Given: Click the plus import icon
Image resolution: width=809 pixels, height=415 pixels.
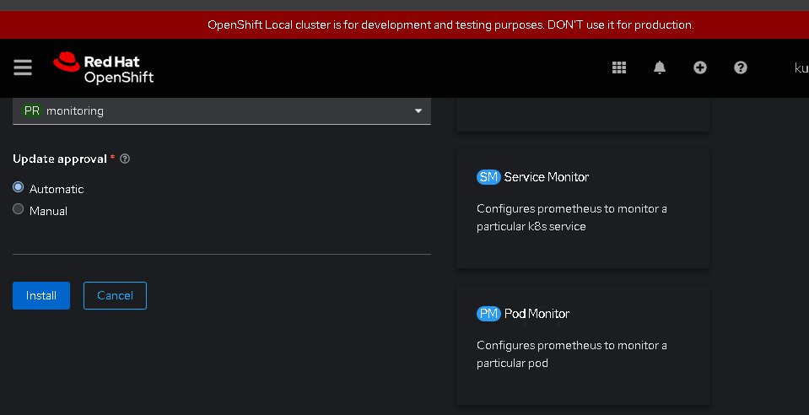Looking at the screenshot, I should pos(700,67).
